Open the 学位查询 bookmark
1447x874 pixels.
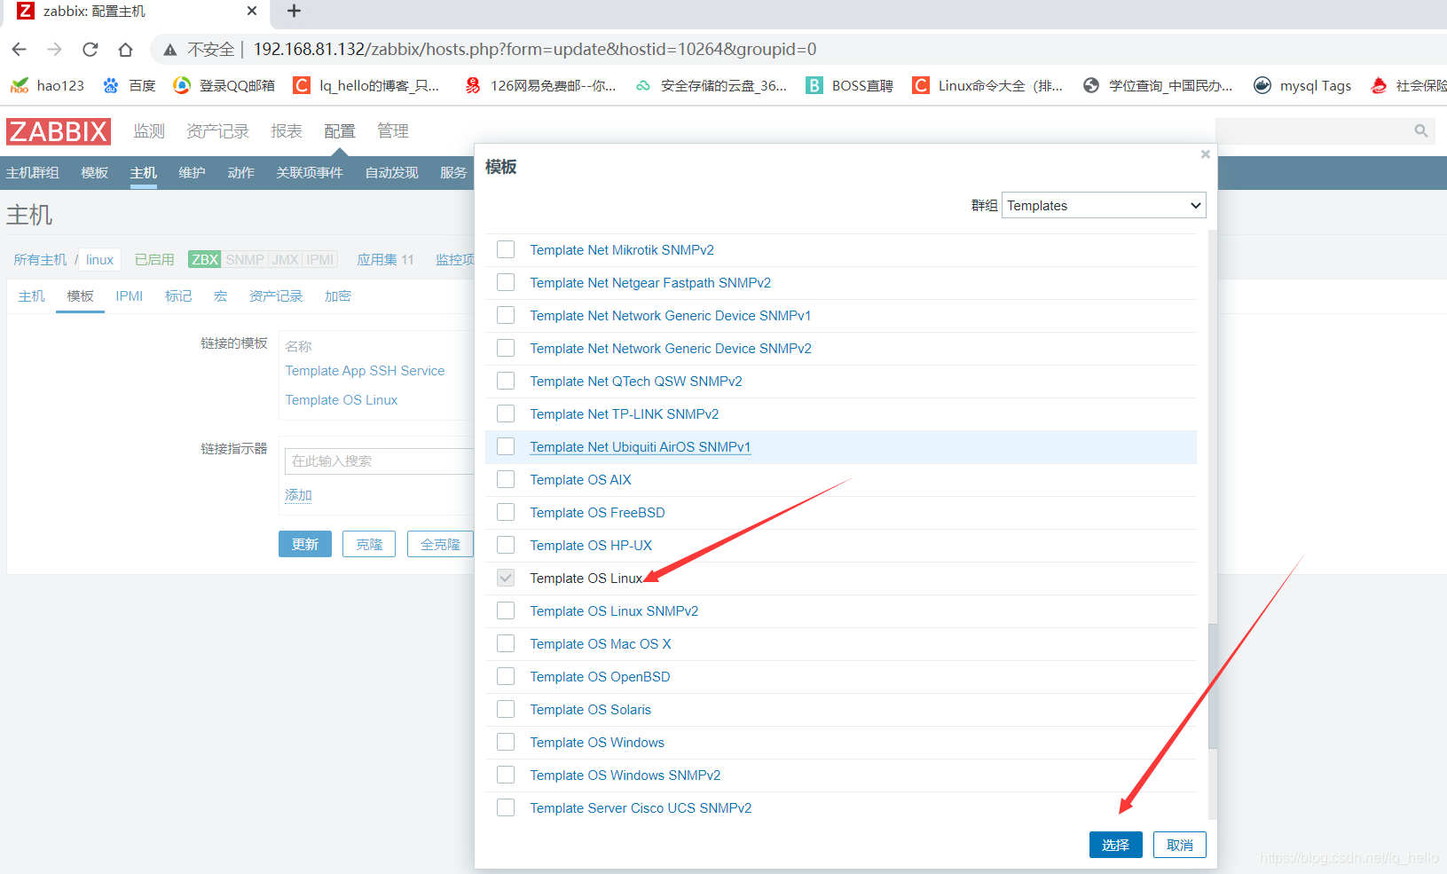click(1158, 85)
